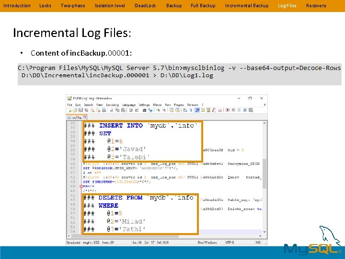Click the Replace toolbar icon
Screen dimensions: 345x259
click(150, 110)
